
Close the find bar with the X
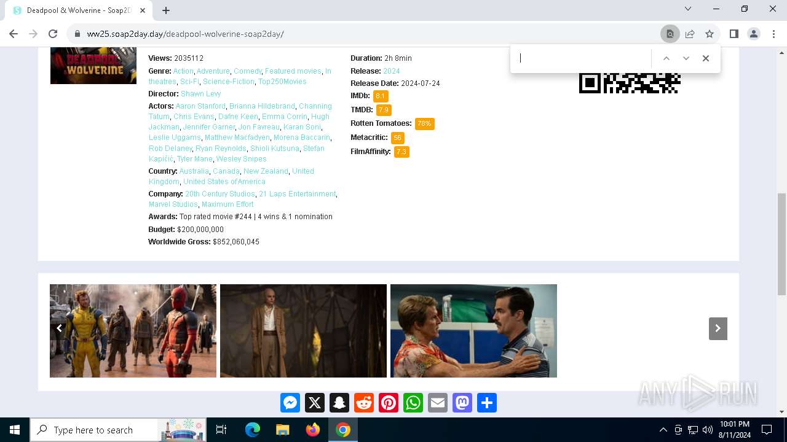706,58
